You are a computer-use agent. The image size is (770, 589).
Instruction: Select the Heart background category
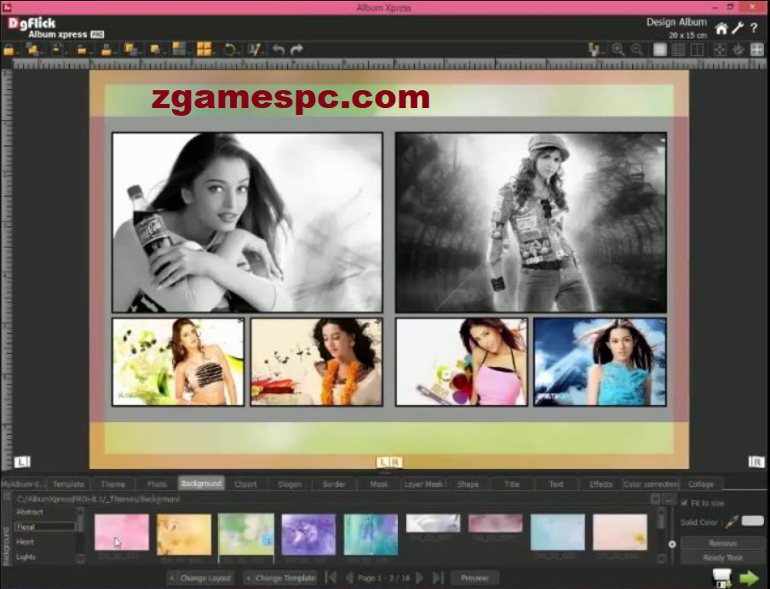tap(25, 542)
